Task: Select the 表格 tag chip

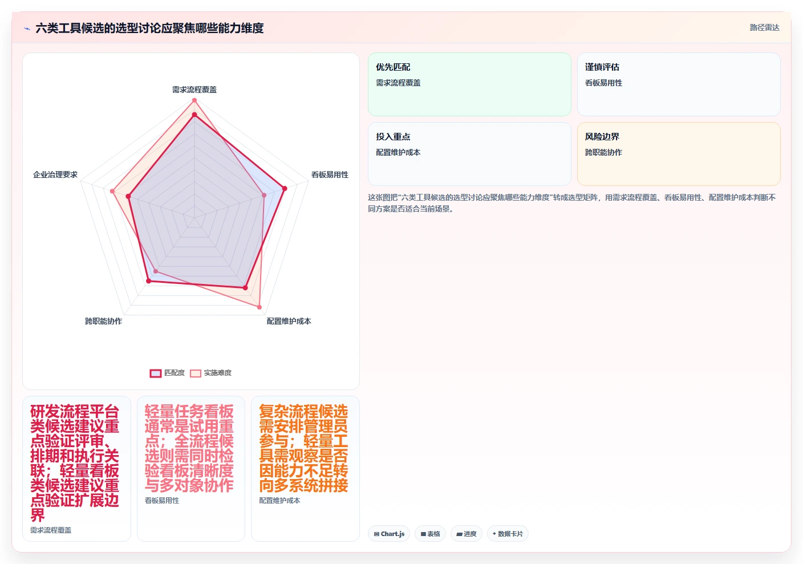Action: [430, 534]
